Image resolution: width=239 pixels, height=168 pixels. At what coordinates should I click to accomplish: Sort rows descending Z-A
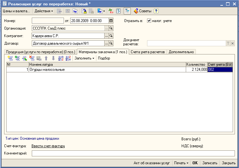(x=68, y=58)
